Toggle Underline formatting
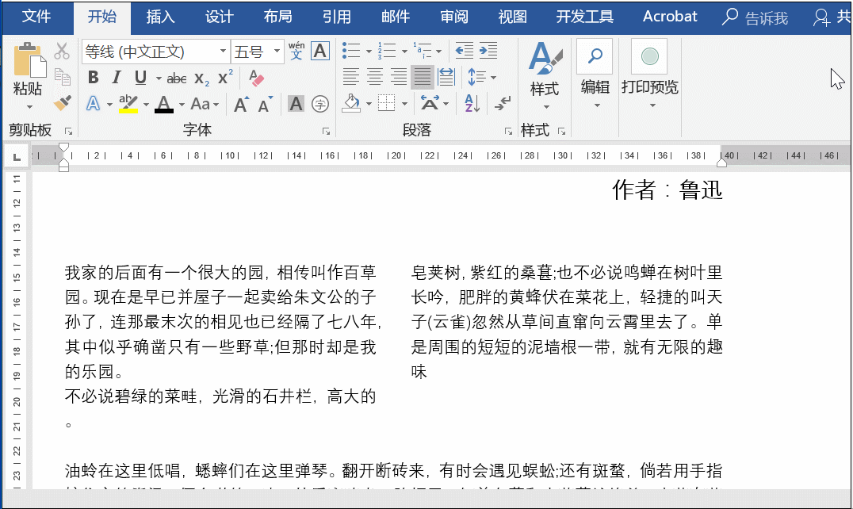Viewport: 853px width, 509px height. coord(140,77)
